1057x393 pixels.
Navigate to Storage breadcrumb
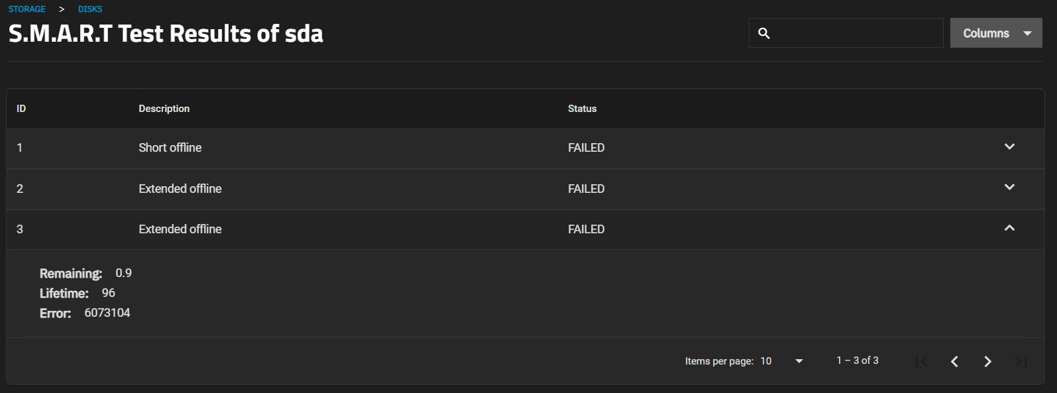pyautogui.click(x=27, y=9)
